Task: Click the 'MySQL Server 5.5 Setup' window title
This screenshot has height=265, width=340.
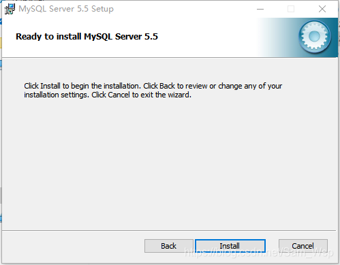Action: (x=66, y=9)
